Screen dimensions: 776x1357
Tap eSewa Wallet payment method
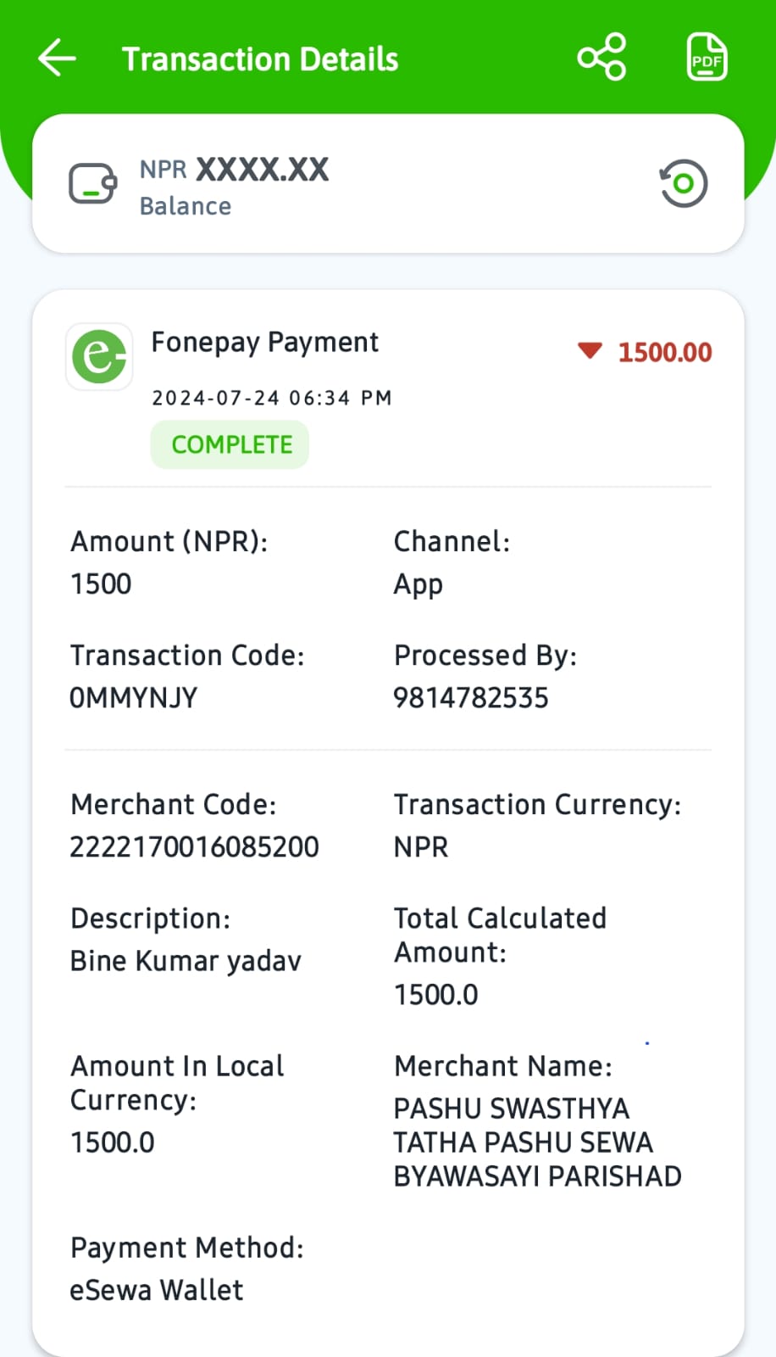[x=157, y=1290]
